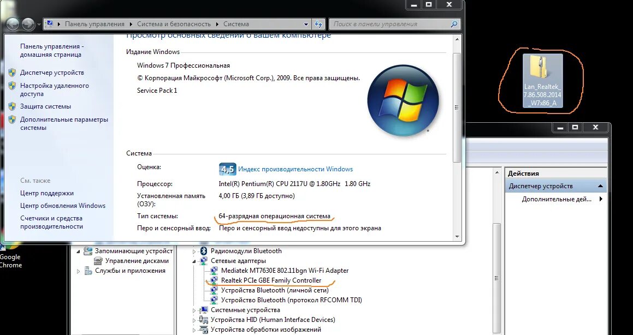Click the Bluetooth RFCOMM TDI device icon

(x=214, y=300)
